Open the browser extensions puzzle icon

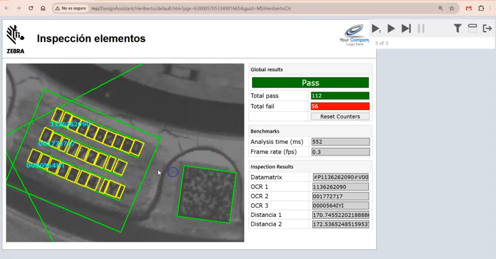[481, 8]
